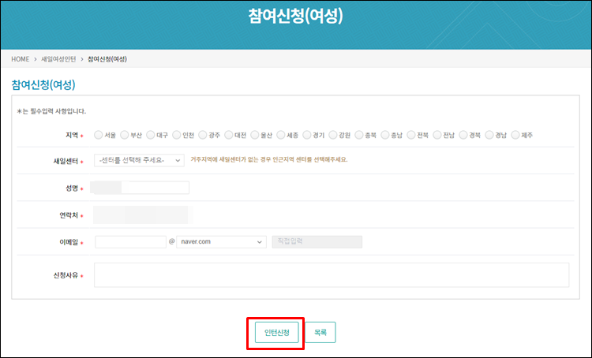592x358 pixels.
Task: Select the 대구 radio option
Action: [x=151, y=135]
